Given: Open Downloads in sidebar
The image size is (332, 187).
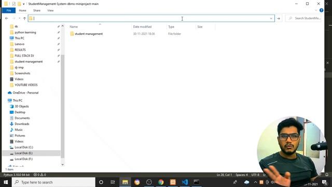Looking at the screenshot, I should tap(22, 124).
